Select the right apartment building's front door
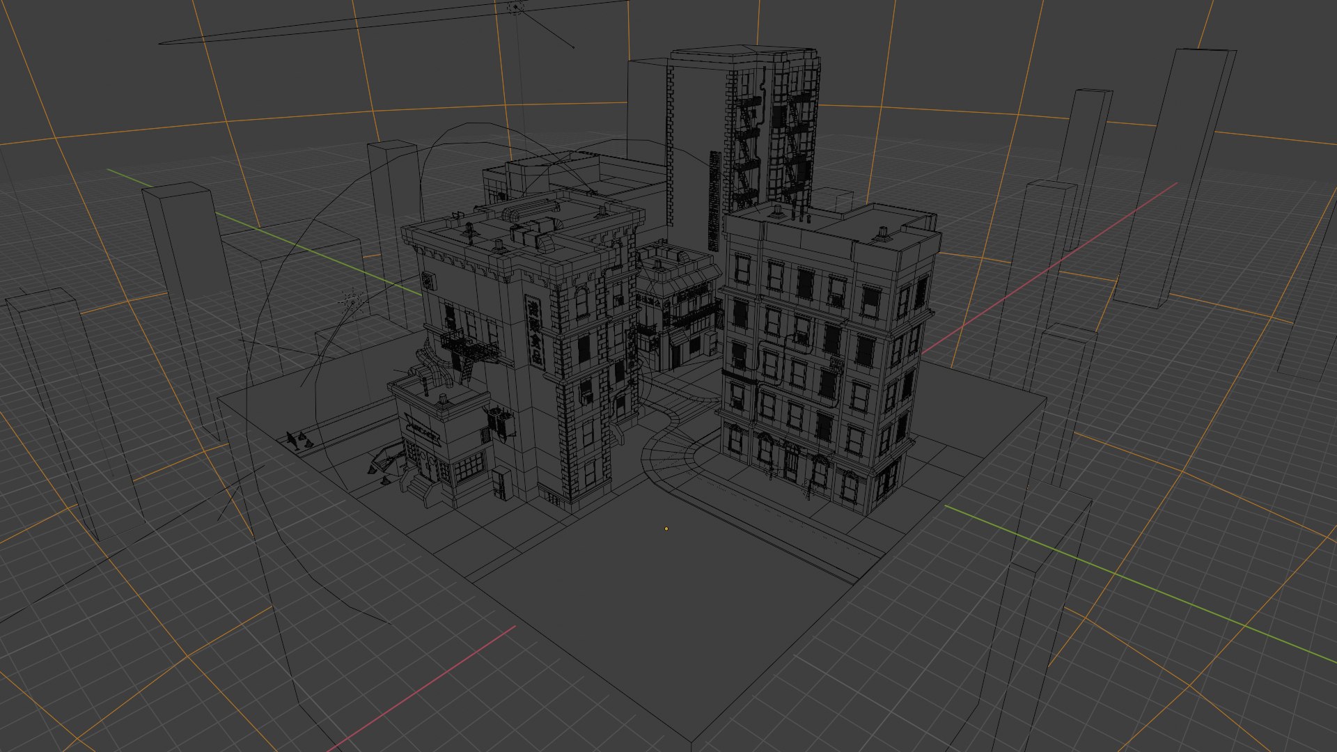The width and height of the screenshot is (1337, 752). click(792, 464)
